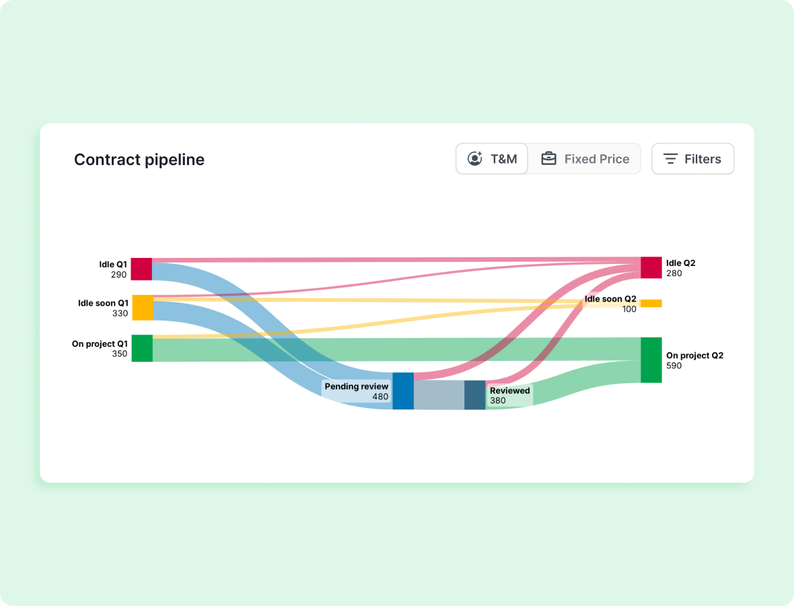Click the On project Q2 label
The image size is (794, 606).
pyautogui.click(x=694, y=356)
